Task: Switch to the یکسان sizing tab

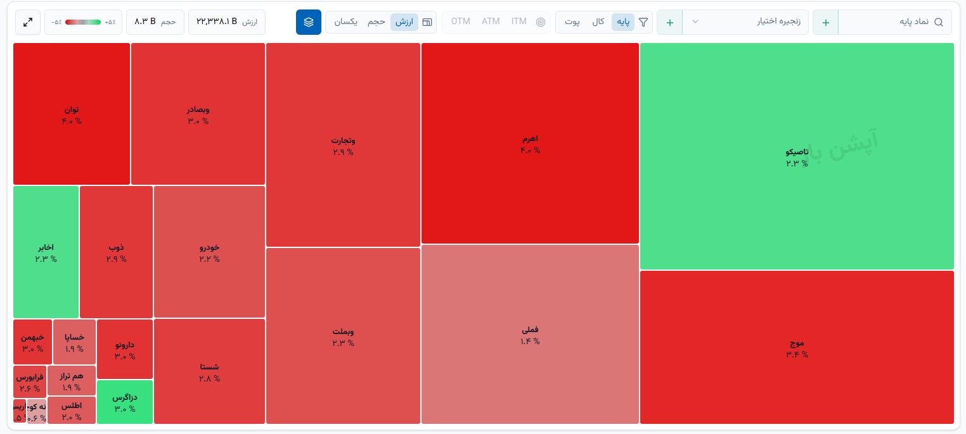Action: [x=345, y=22]
